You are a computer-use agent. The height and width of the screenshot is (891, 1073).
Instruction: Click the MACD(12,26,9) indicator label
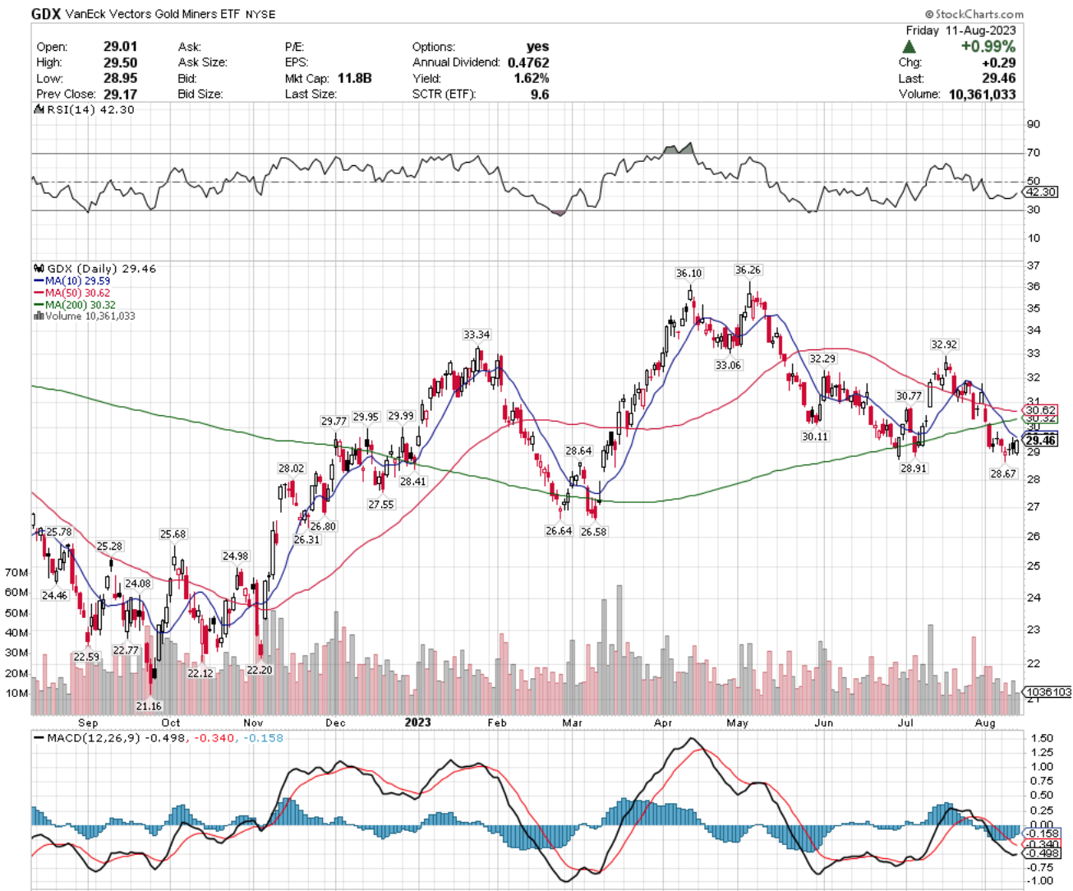[93, 738]
